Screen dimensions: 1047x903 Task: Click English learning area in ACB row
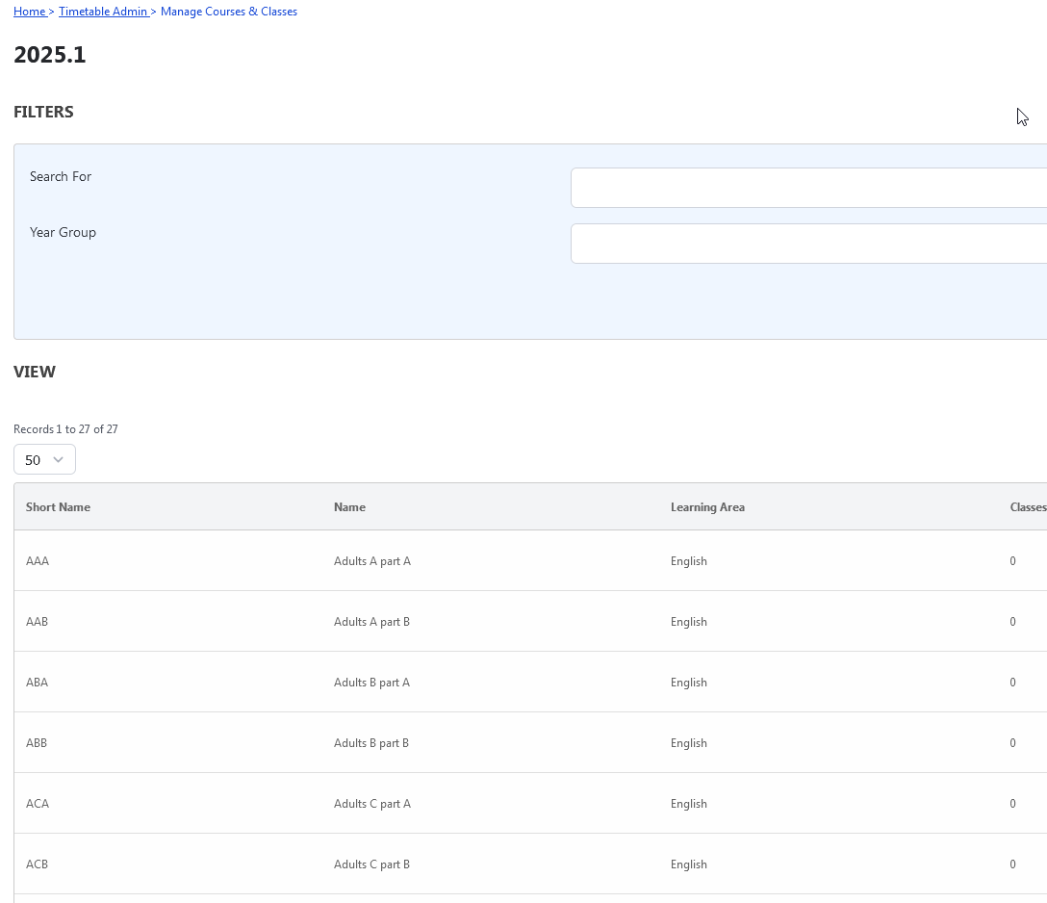[x=689, y=864]
